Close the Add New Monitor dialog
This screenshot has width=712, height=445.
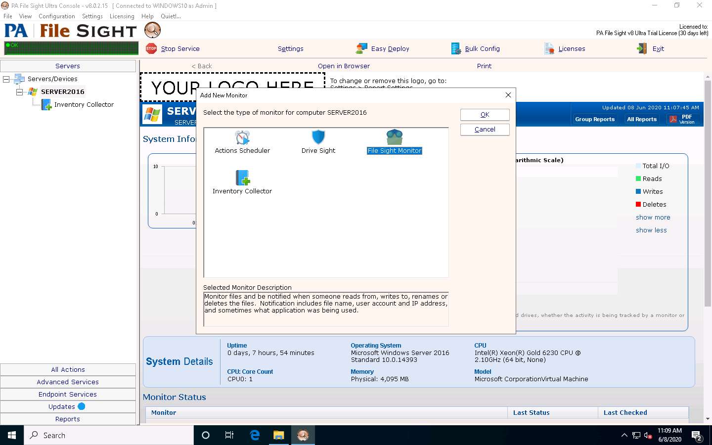(508, 95)
